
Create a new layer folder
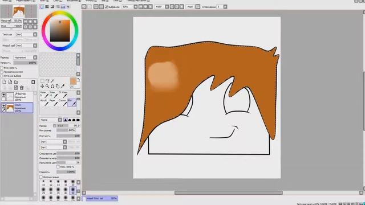[x=16, y=82]
